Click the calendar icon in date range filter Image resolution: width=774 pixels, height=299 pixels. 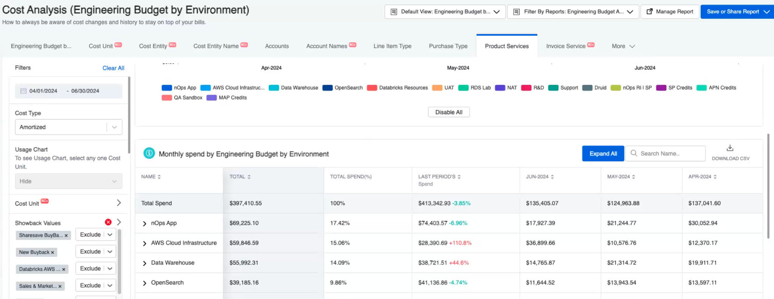point(23,91)
